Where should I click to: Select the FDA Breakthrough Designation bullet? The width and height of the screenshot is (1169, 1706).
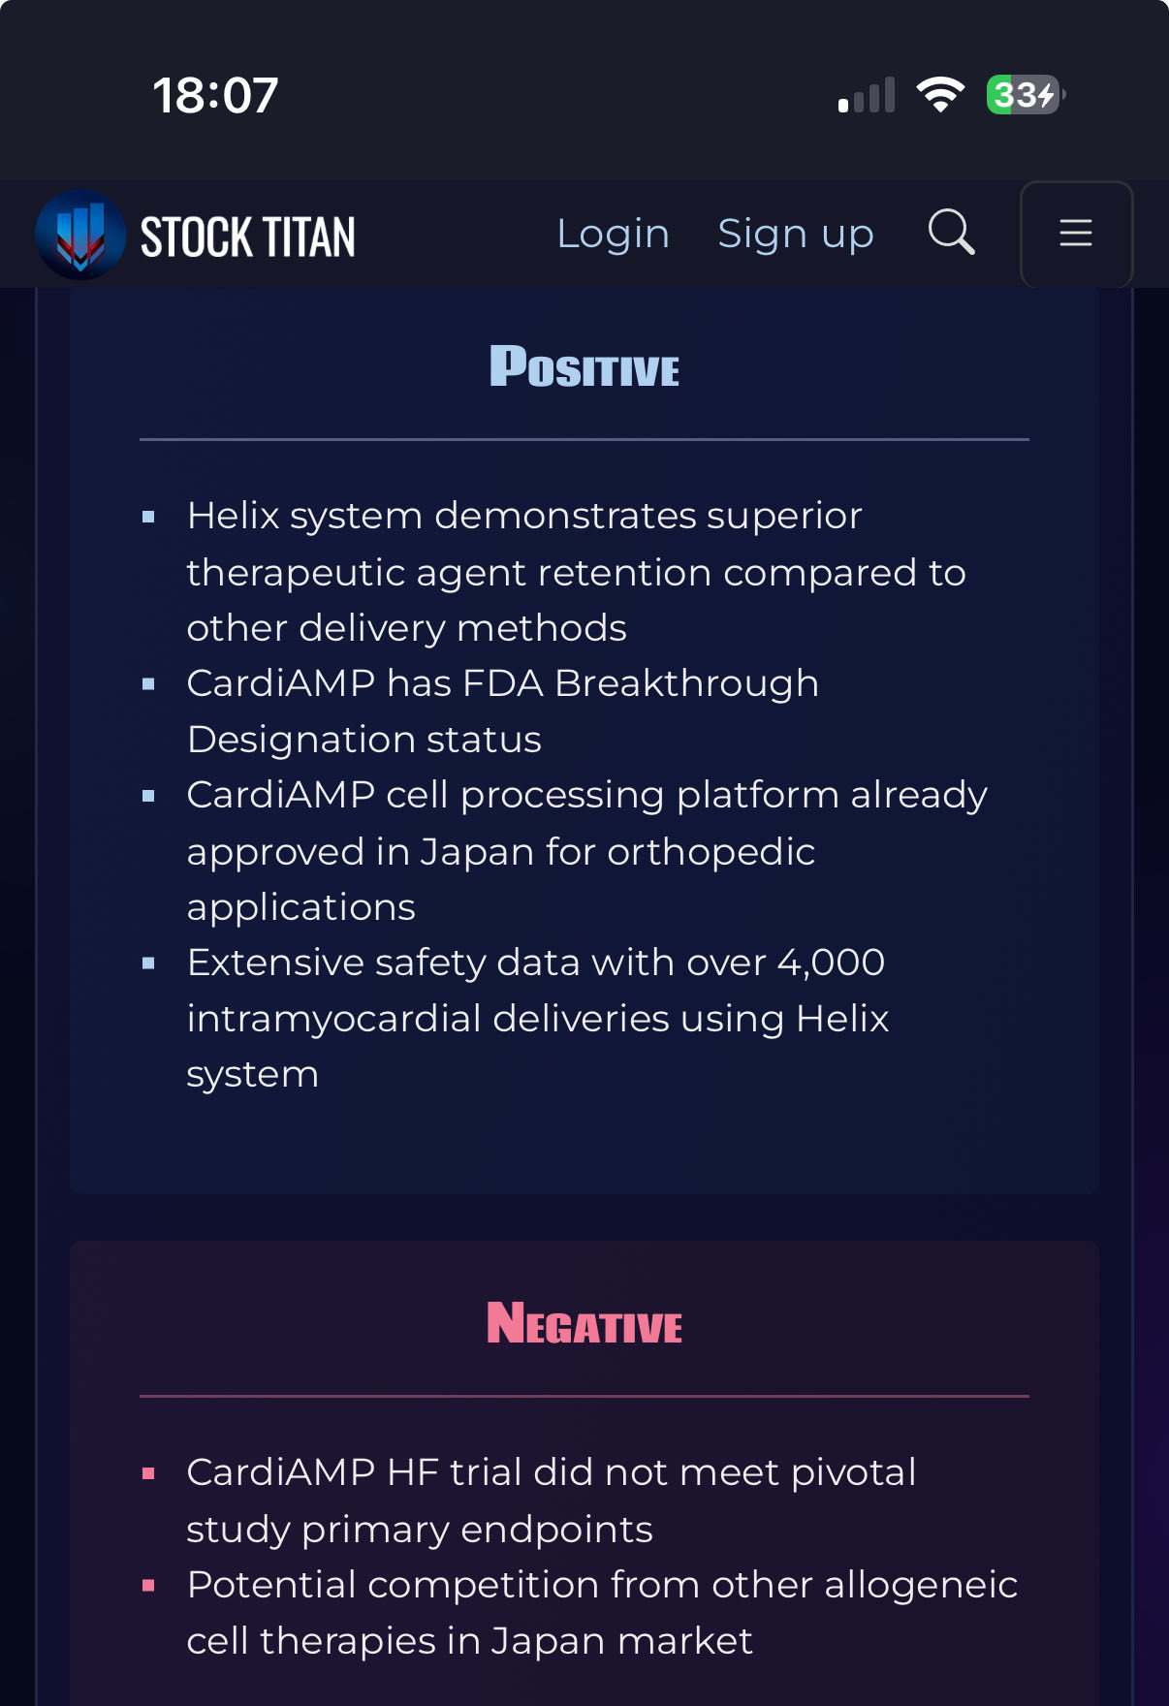503,711
